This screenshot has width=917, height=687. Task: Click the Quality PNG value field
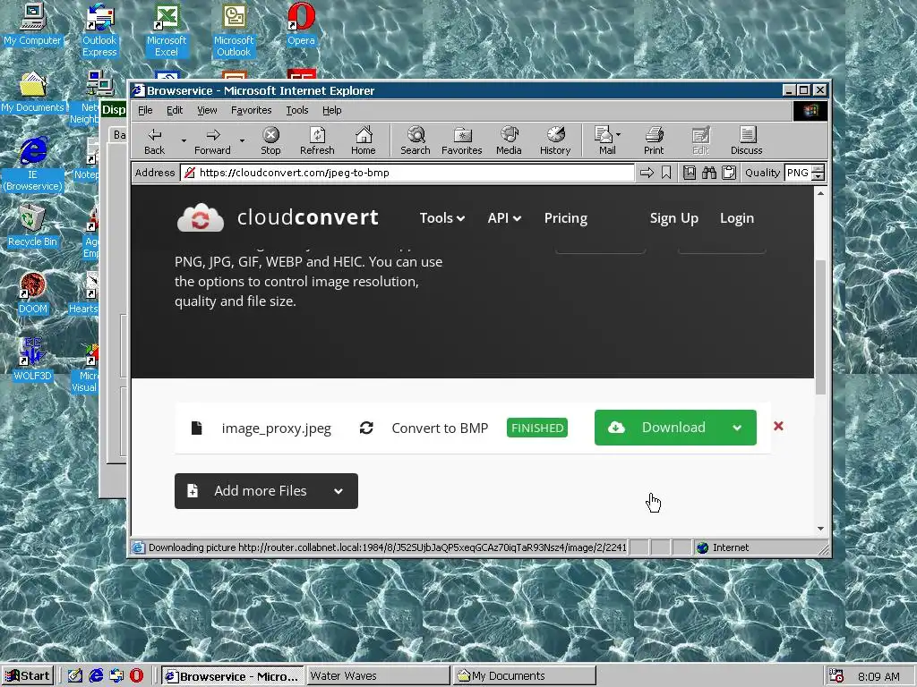pyautogui.click(x=799, y=173)
